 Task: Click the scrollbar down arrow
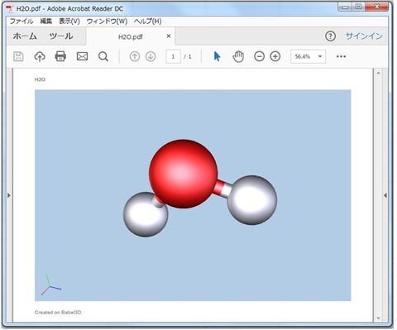click(378, 318)
